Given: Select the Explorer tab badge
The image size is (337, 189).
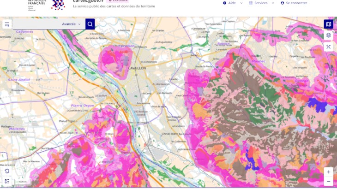Looking at the screenshot, I should click(118, 1).
